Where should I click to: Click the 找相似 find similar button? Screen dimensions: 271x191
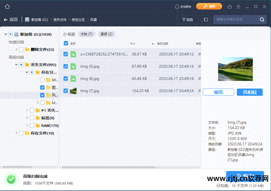(x=249, y=92)
